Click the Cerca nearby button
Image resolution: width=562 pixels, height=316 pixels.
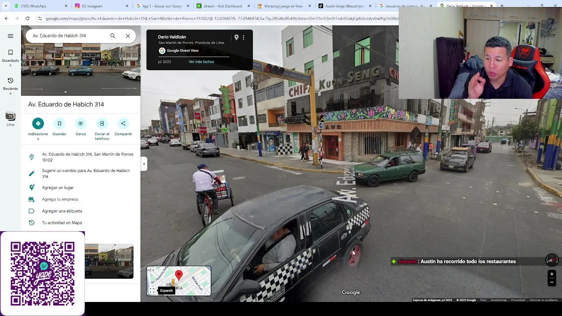tap(81, 127)
